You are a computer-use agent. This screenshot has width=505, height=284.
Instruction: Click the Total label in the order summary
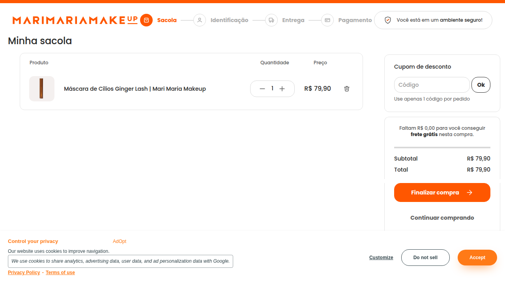pyautogui.click(x=401, y=170)
